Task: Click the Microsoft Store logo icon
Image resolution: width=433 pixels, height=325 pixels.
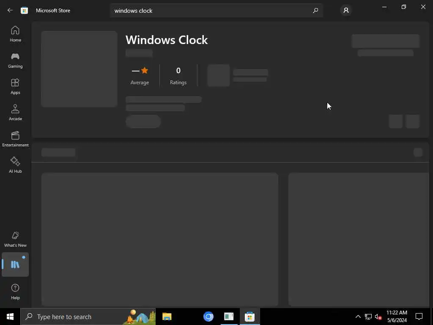Action: [x=24, y=11]
